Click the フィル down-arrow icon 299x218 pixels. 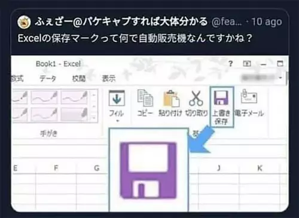tap(117, 98)
